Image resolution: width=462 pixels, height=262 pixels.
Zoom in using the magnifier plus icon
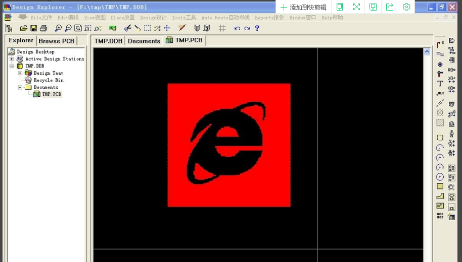point(58,28)
